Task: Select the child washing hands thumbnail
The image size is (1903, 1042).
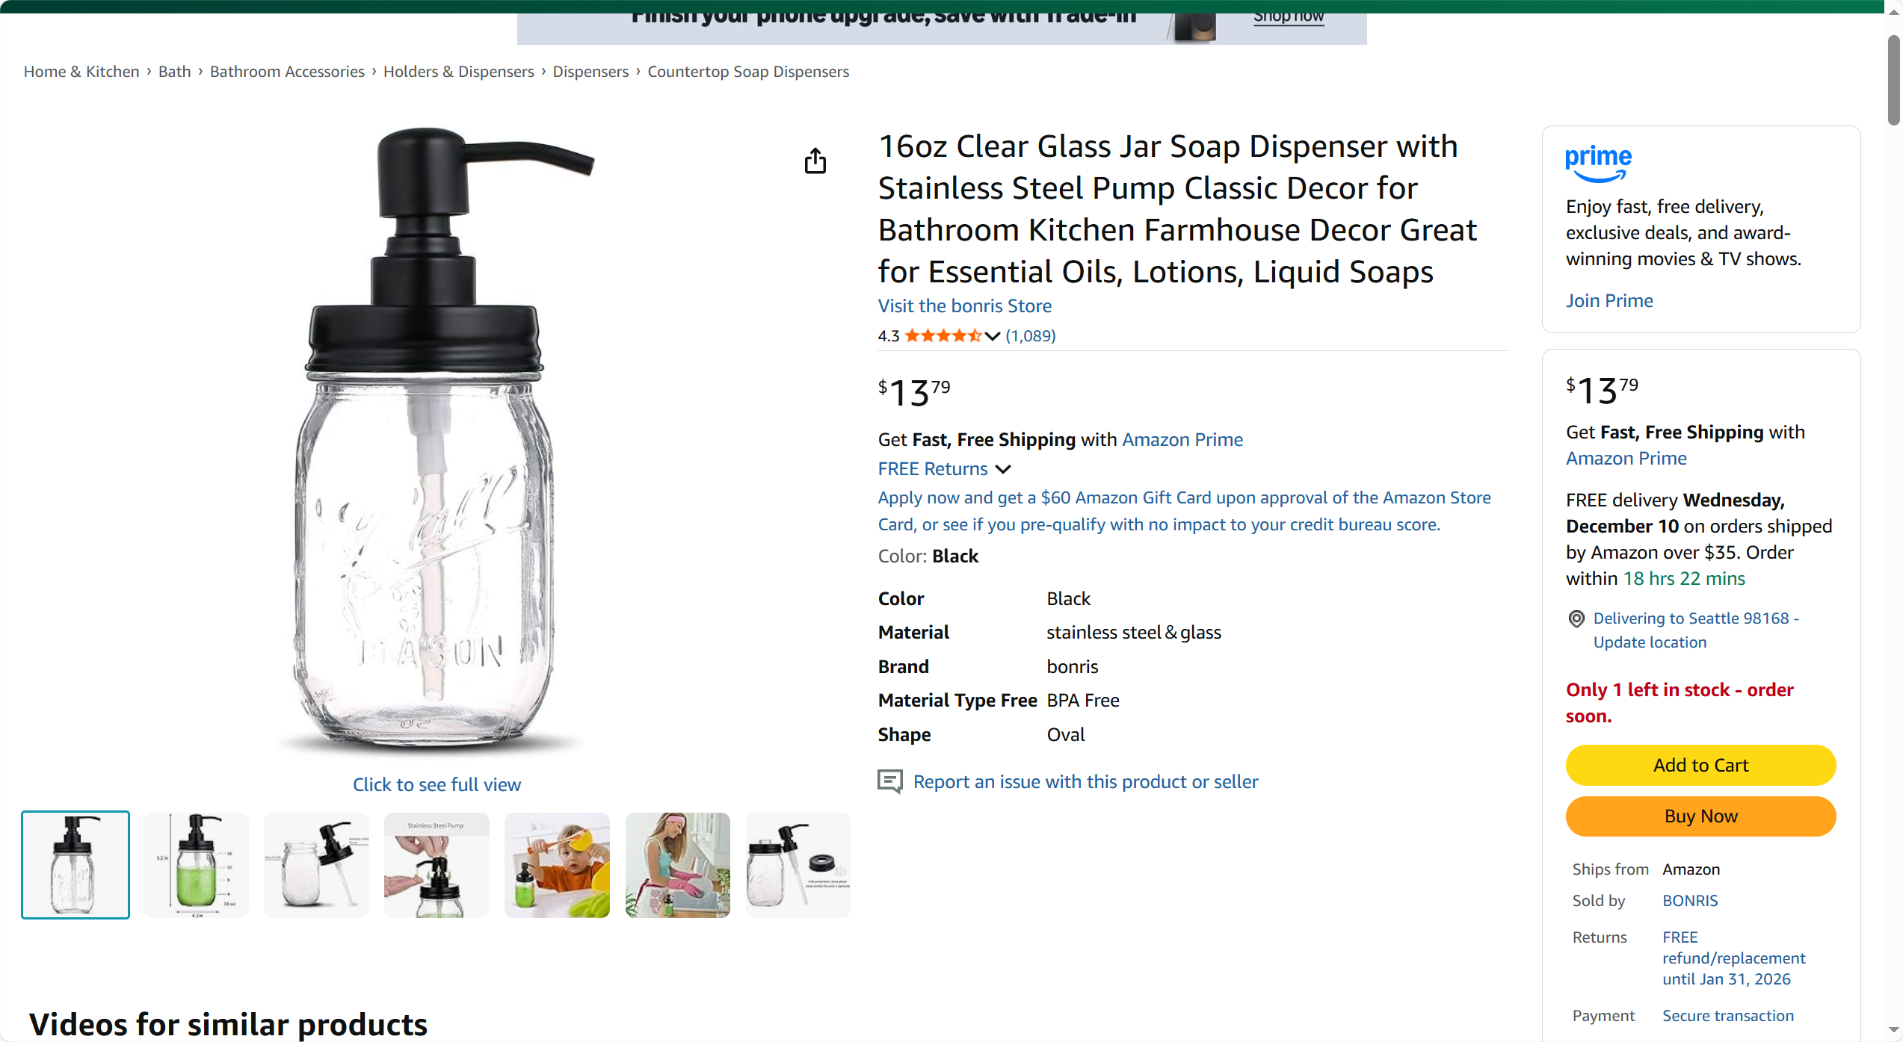Action: (x=557, y=865)
